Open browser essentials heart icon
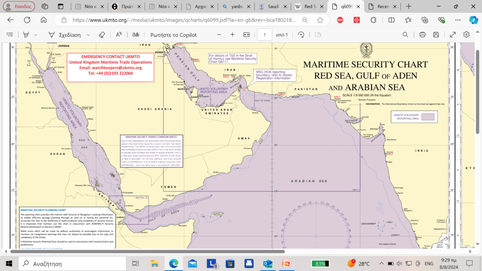Viewport: 482px width, 271px height. click(x=442, y=20)
